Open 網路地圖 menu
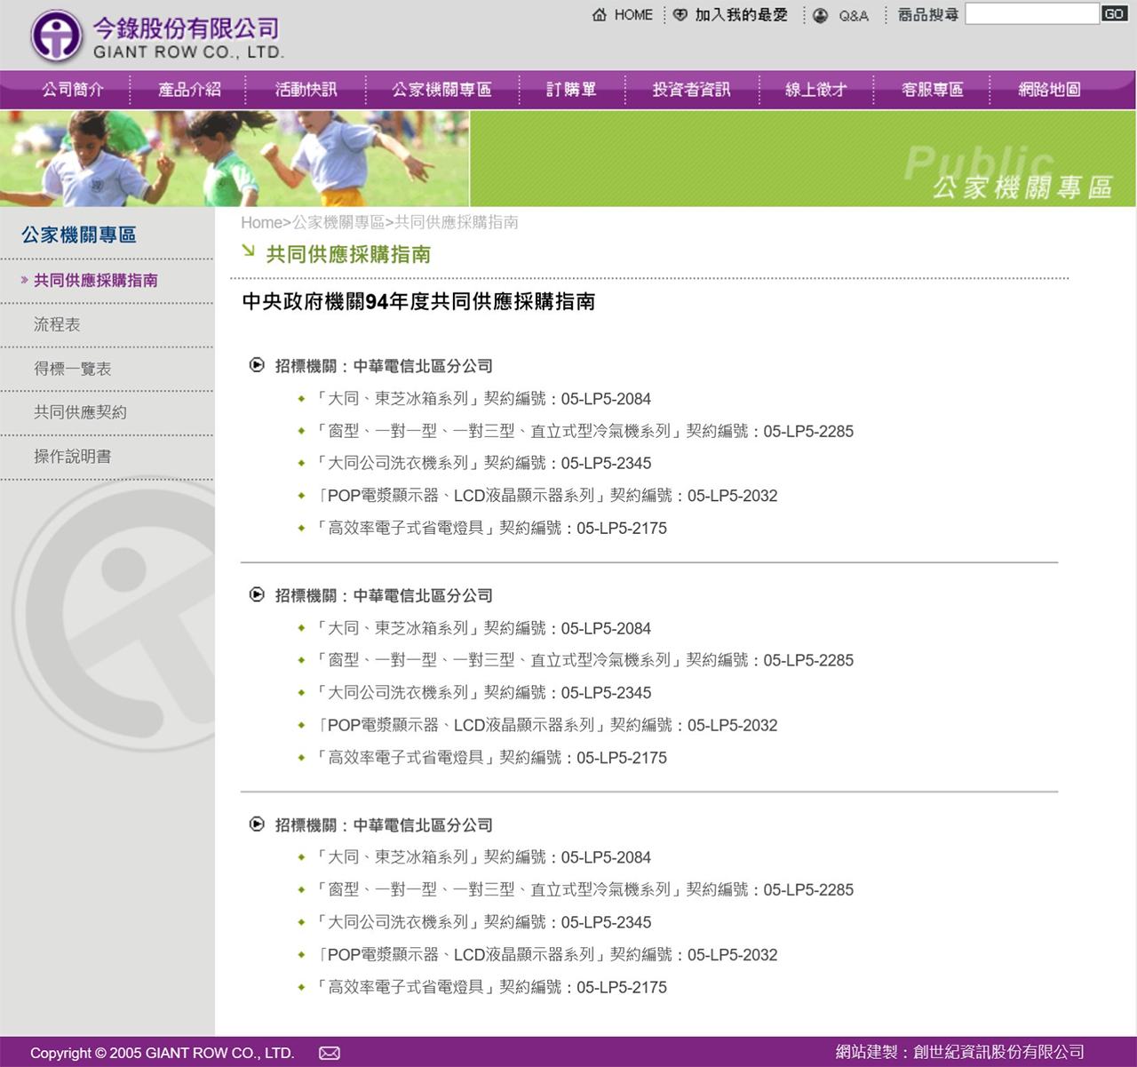 tap(1049, 90)
